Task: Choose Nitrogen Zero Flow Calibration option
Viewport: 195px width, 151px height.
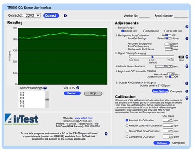Action: tap(127, 126)
